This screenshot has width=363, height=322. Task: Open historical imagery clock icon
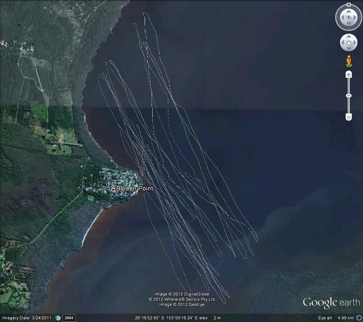(58, 318)
